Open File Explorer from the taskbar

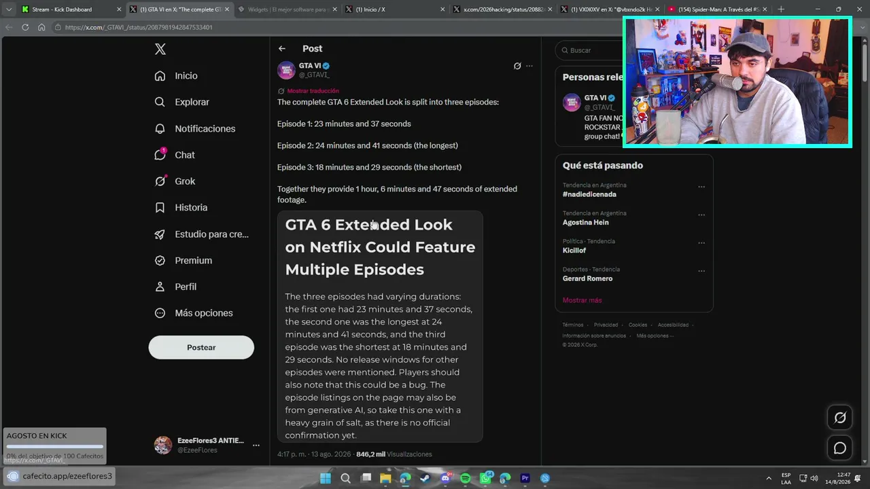click(x=385, y=478)
